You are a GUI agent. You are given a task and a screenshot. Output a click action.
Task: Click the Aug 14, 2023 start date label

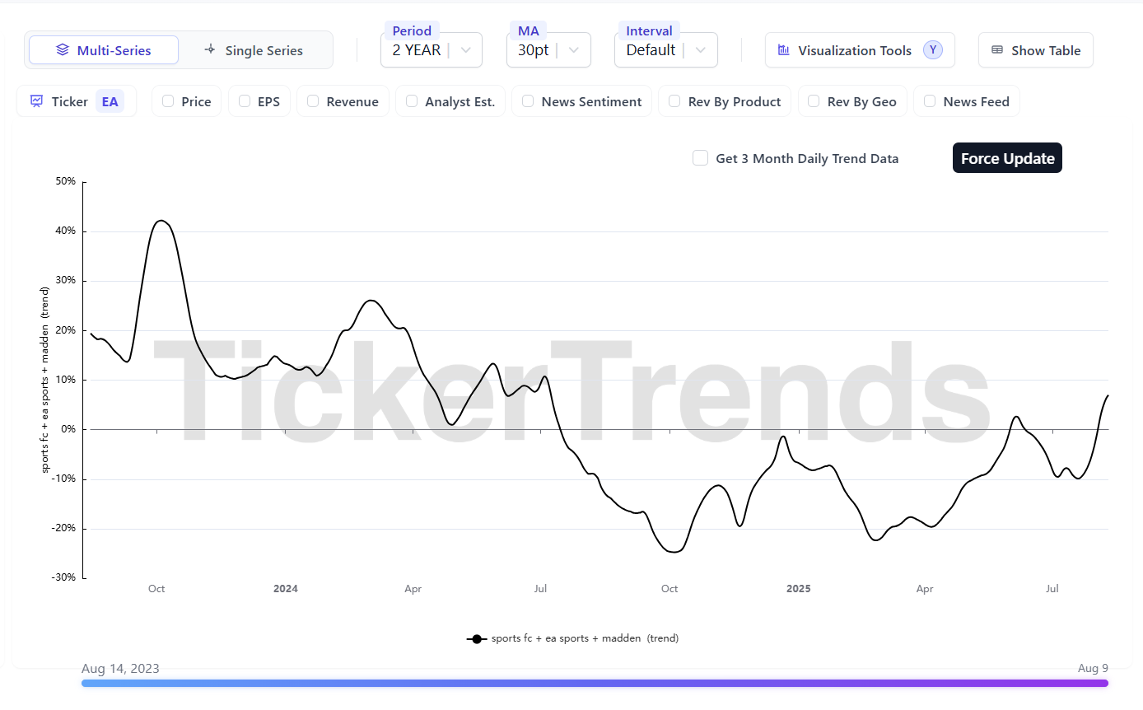pyautogui.click(x=120, y=668)
